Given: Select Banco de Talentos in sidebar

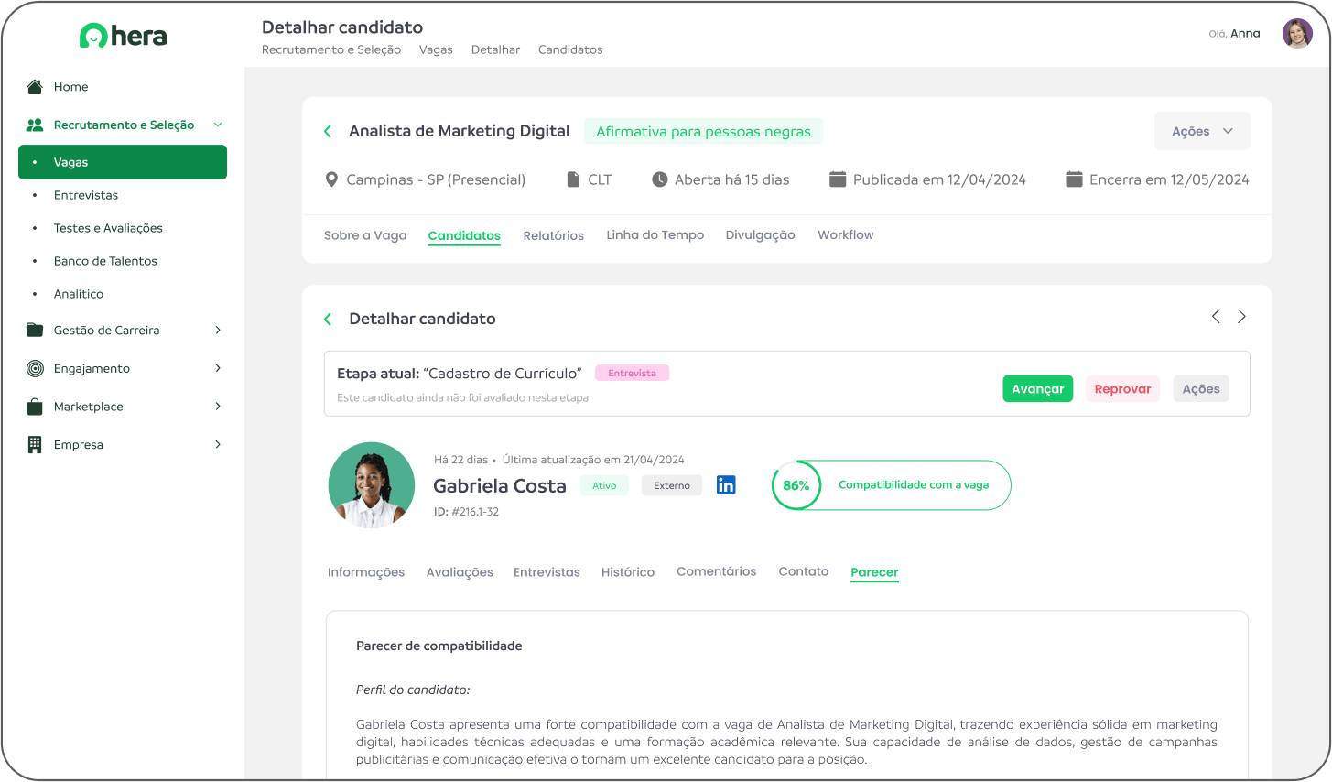Looking at the screenshot, I should pyautogui.click(x=105, y=261).
